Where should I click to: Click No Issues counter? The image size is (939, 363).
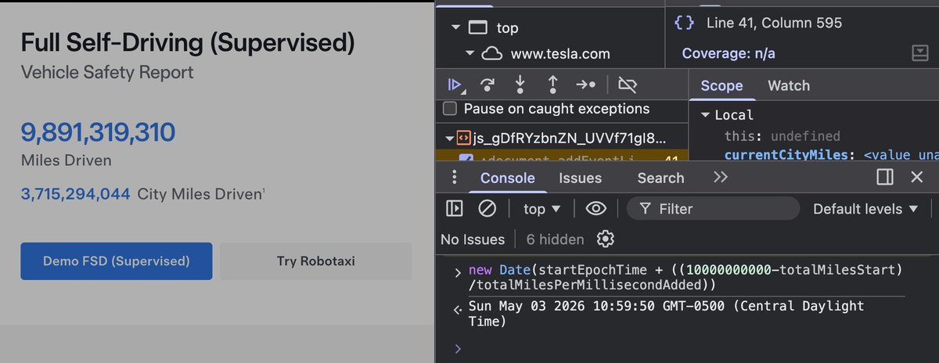click(x=473, y=239)
